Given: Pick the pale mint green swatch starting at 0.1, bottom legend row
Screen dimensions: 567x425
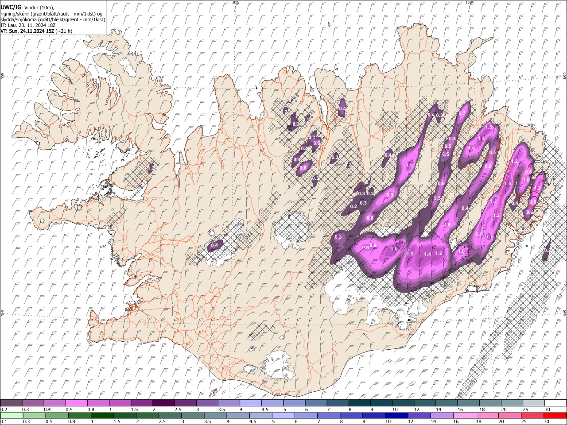Looking at the screenshot, I should 12,415.
